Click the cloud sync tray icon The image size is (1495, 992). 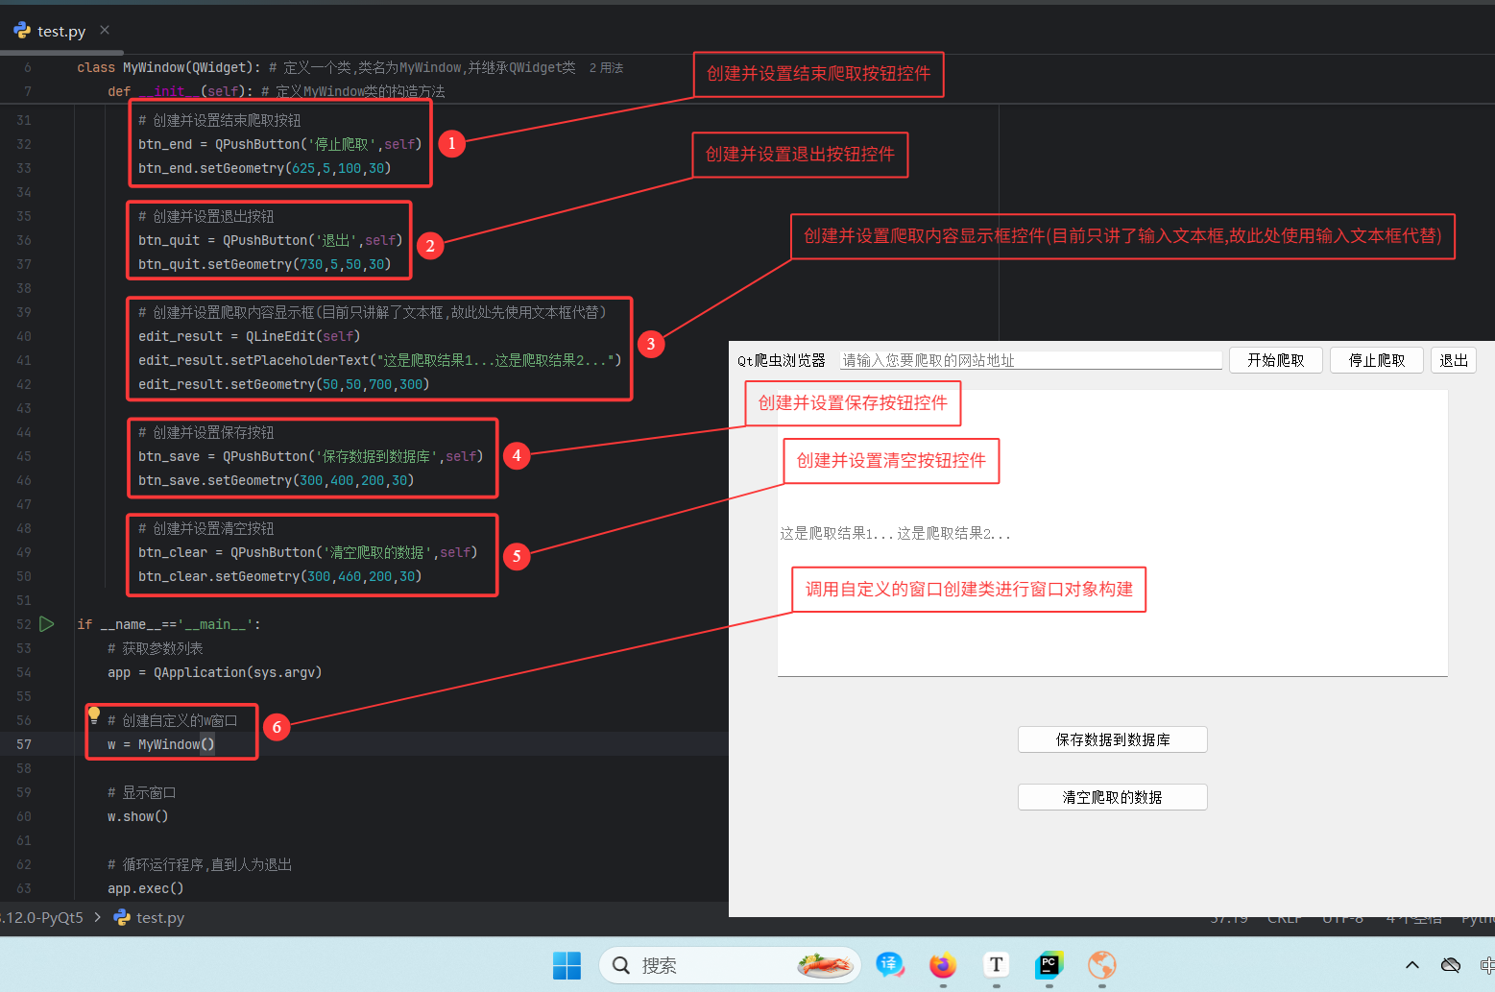[x=1451, y=965]
